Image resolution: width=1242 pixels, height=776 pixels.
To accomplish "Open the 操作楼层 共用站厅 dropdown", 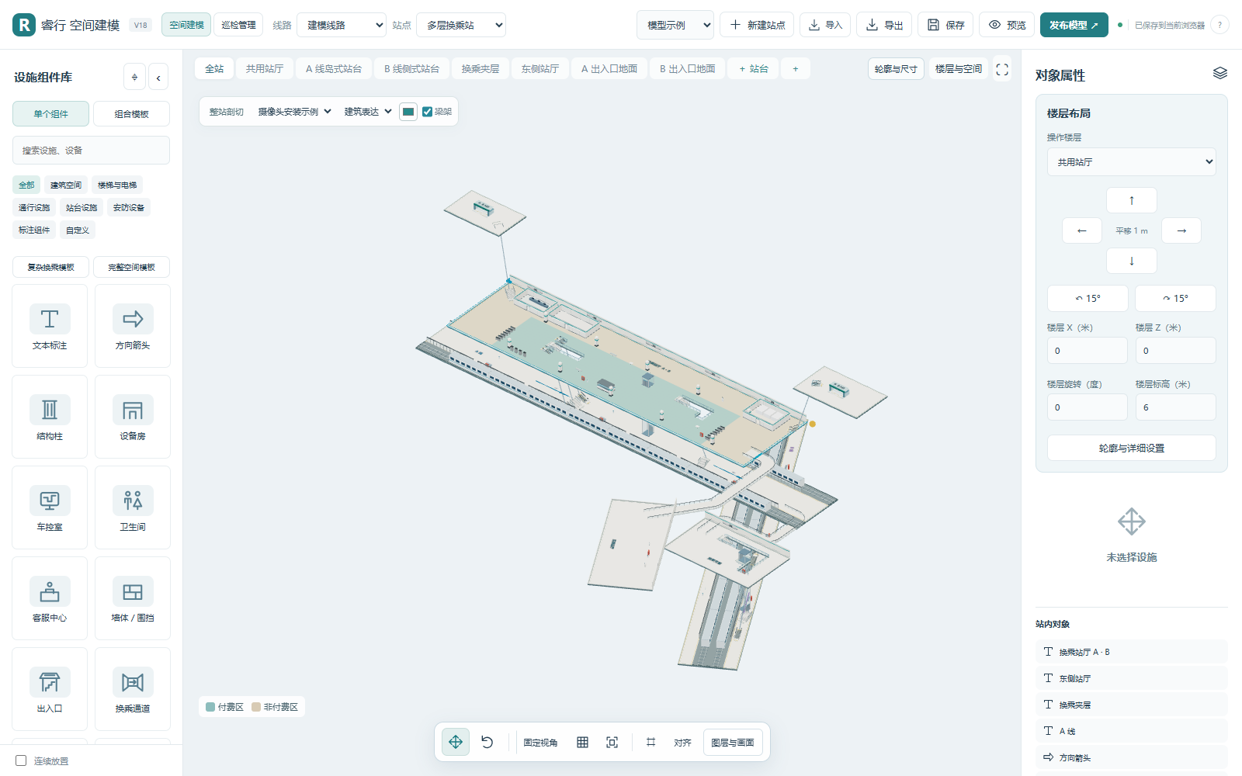I will (1132, 161).
